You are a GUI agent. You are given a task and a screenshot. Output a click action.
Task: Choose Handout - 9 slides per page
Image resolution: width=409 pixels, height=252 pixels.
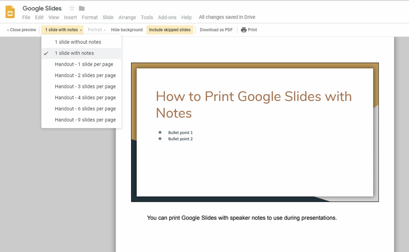(x=81, y=120)
